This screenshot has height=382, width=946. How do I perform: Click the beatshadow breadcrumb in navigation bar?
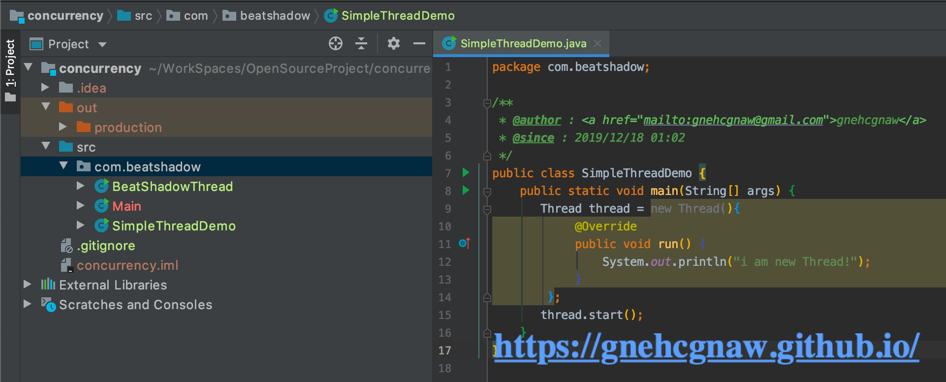tap(275, 16)
